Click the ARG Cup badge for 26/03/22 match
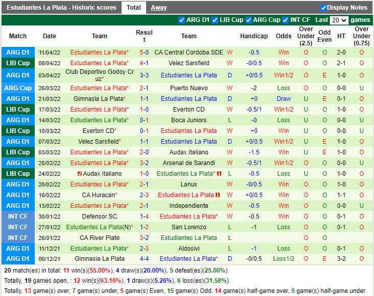 (18, 88)
